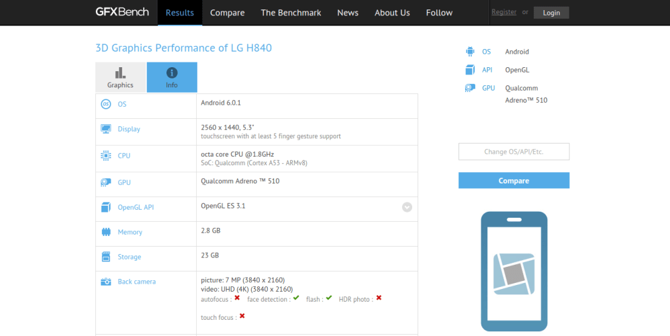
Task: Open the Compare menu item
Action: (x=227, y=13)
